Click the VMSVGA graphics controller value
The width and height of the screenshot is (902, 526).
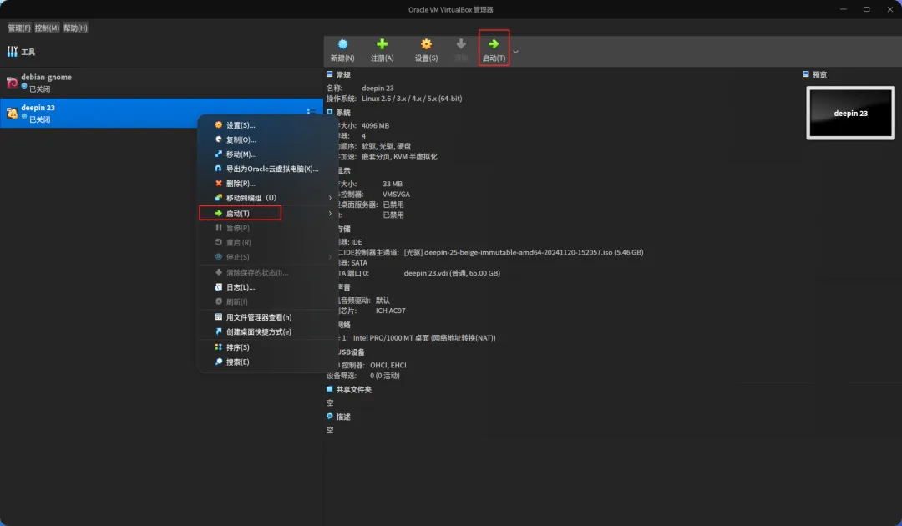397,195
